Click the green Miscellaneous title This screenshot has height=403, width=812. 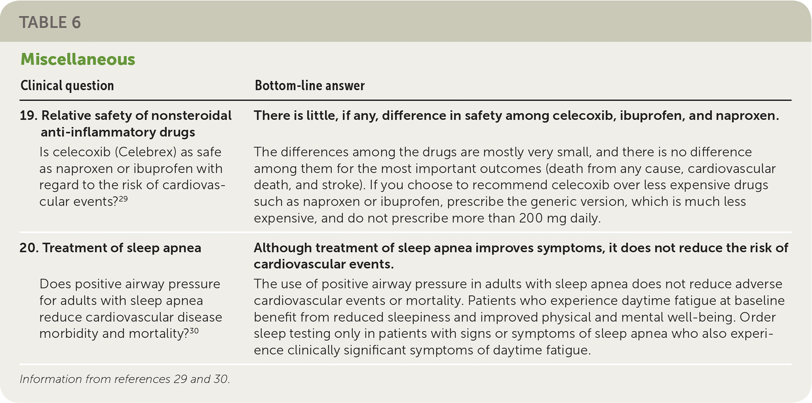tap(78, 59)
